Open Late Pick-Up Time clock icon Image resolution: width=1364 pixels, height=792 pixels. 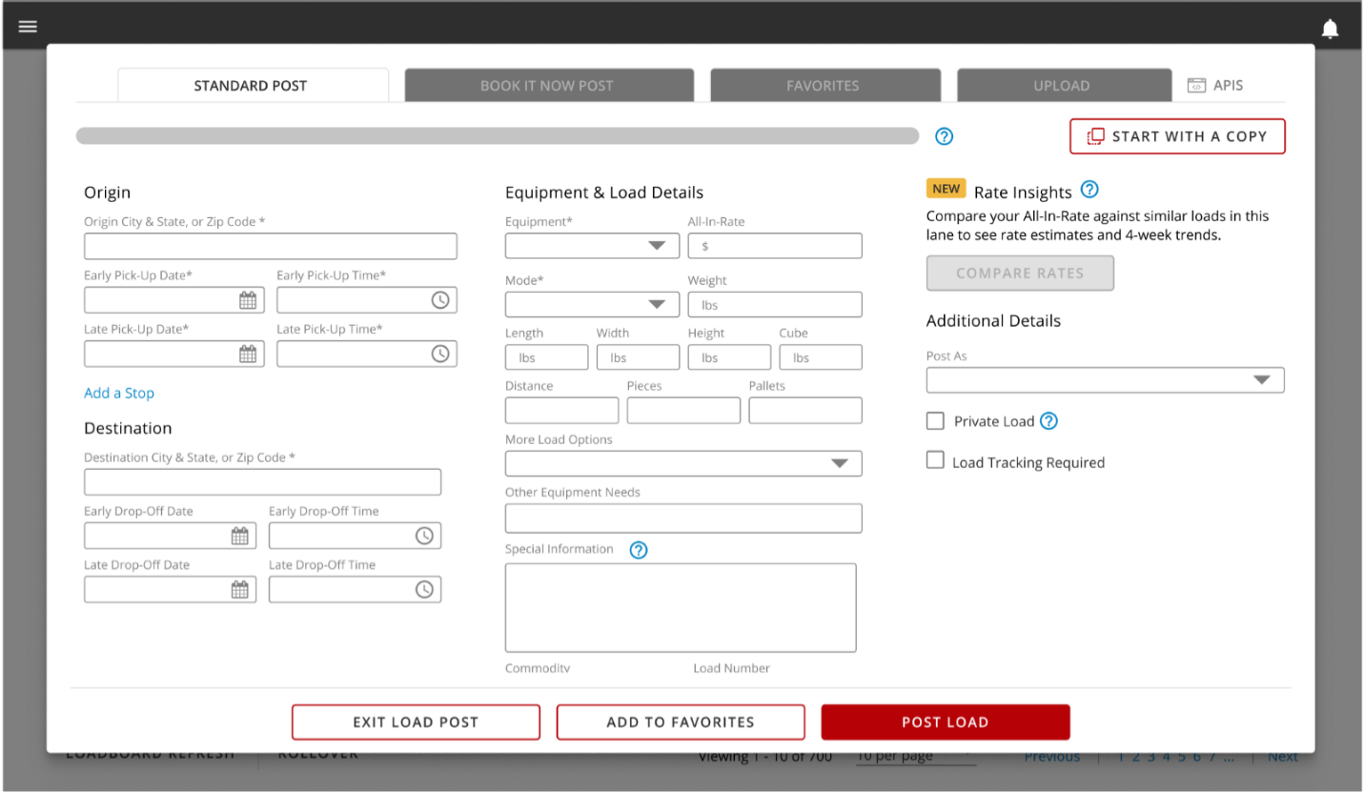pos(439,354)
